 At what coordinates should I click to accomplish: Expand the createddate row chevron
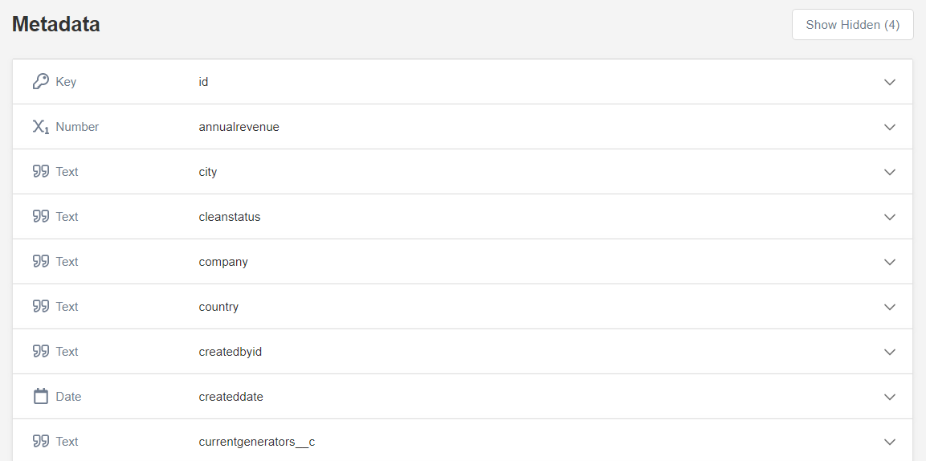click(890, 397)
